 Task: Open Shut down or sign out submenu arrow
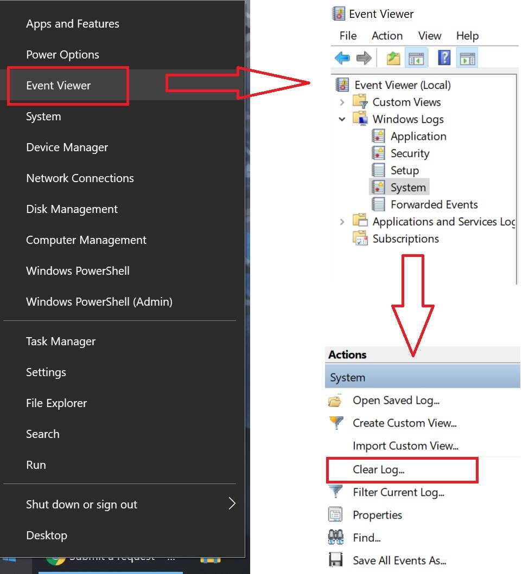tap(232, 504)
